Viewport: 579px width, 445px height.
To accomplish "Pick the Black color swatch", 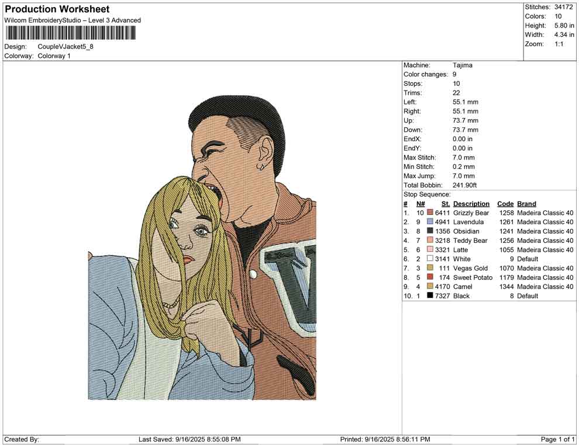I will point(430,295).
